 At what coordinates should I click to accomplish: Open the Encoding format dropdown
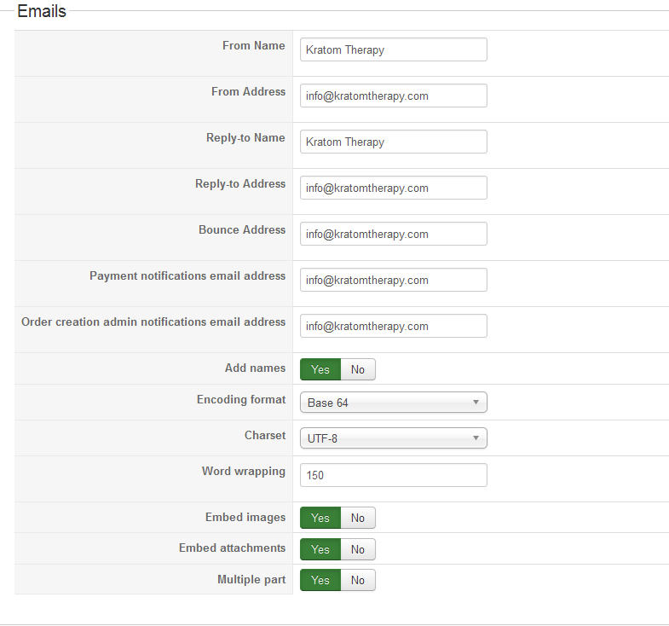393,403
